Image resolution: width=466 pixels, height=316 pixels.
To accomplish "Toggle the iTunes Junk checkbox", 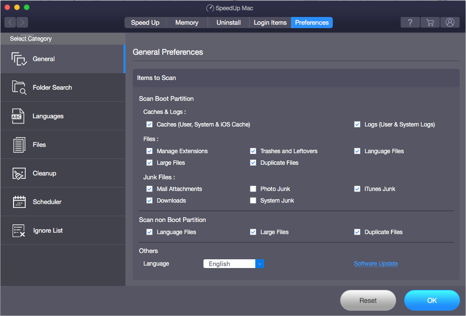I will pyautogui.click(x=357, y=189).
